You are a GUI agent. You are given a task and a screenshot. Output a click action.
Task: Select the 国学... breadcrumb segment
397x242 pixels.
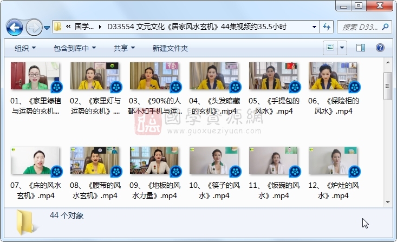[84, 27]
